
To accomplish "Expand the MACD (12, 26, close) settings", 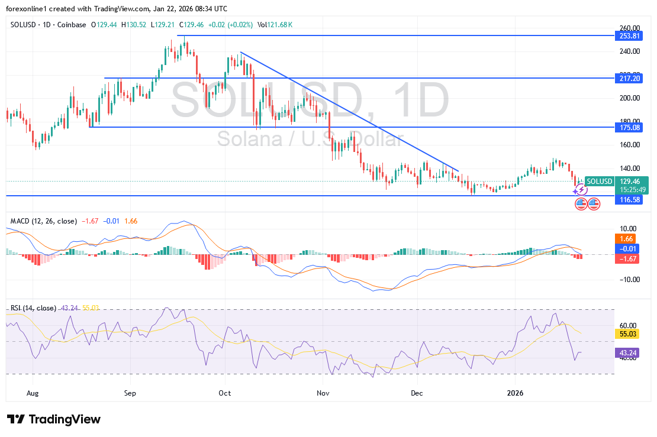I will (x=41, y=221).
